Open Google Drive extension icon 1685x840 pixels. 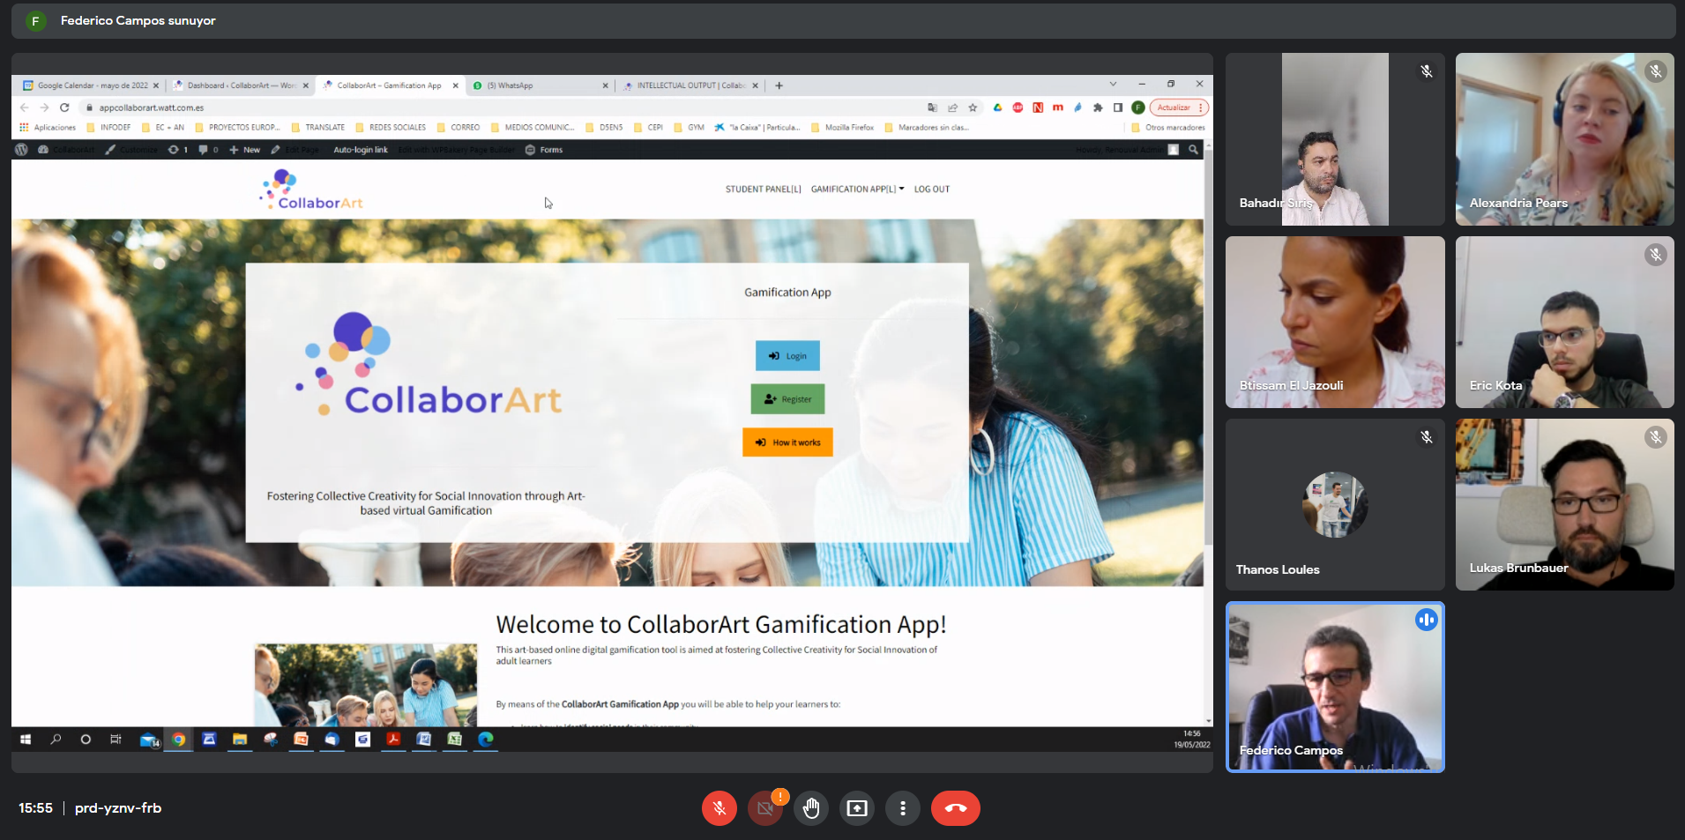(x=997, y=108)
